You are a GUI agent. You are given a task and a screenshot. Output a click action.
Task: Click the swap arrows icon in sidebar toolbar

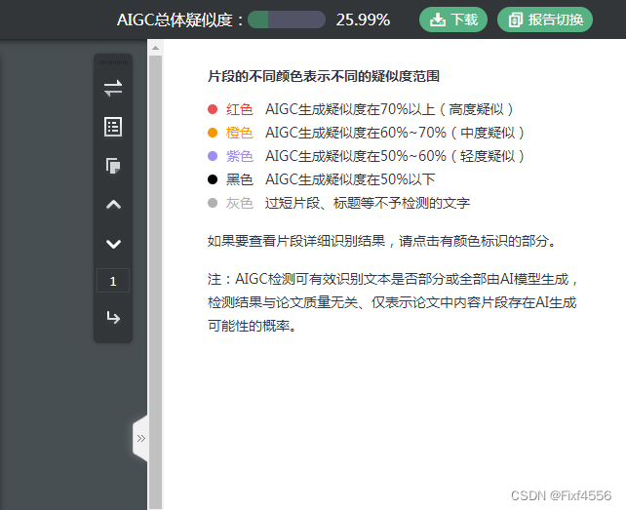(113, 89)
